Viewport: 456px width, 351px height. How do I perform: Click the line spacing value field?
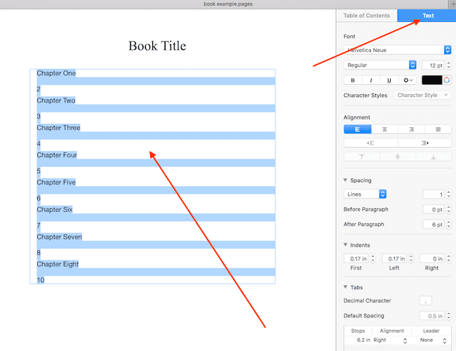click(434, 194)
